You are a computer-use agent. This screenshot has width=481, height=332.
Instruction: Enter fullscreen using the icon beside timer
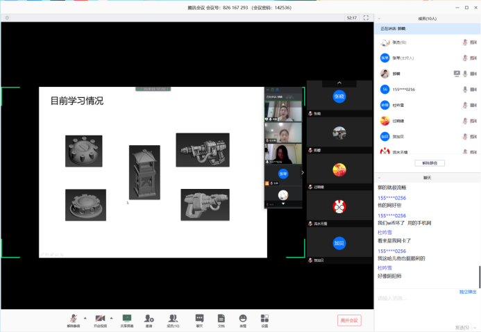coord(366,17)
